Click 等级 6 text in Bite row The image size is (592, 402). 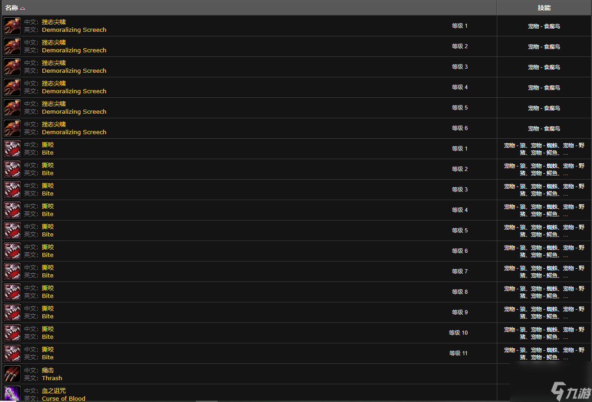coord(459,251)
